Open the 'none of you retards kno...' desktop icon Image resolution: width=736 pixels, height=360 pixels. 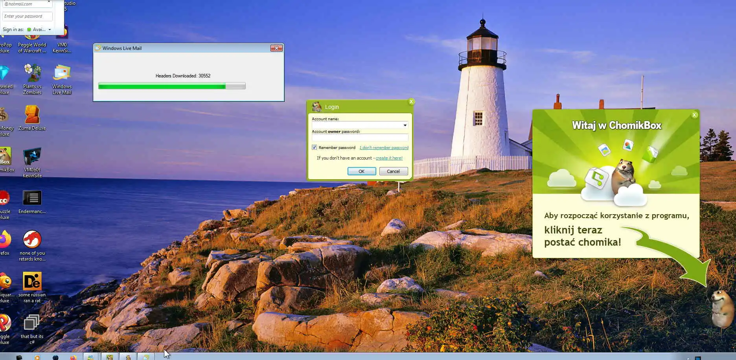coord(32,246)
